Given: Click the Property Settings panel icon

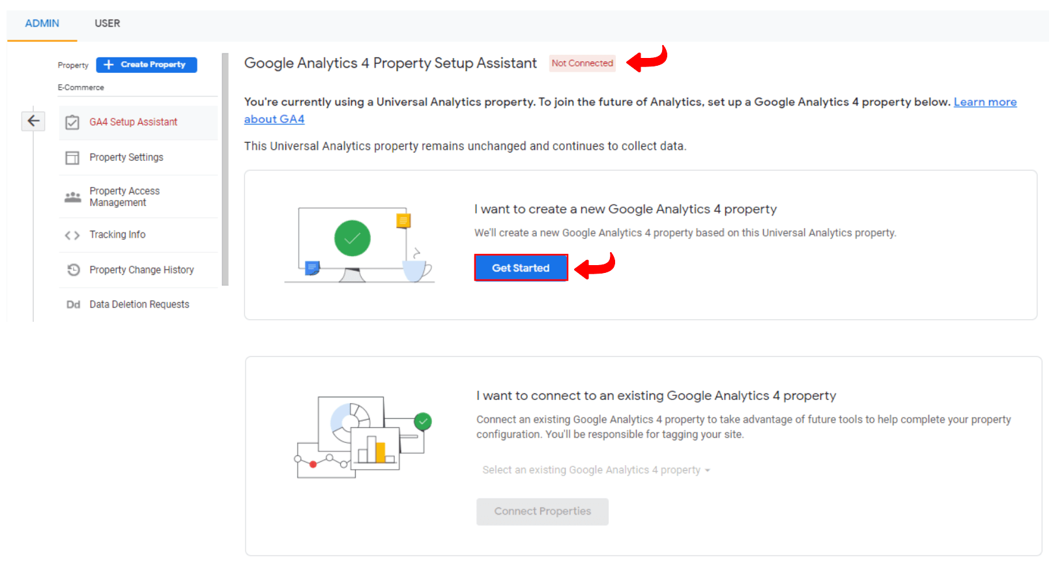Looking at the screenshot, I should click(x=73, y=157).
